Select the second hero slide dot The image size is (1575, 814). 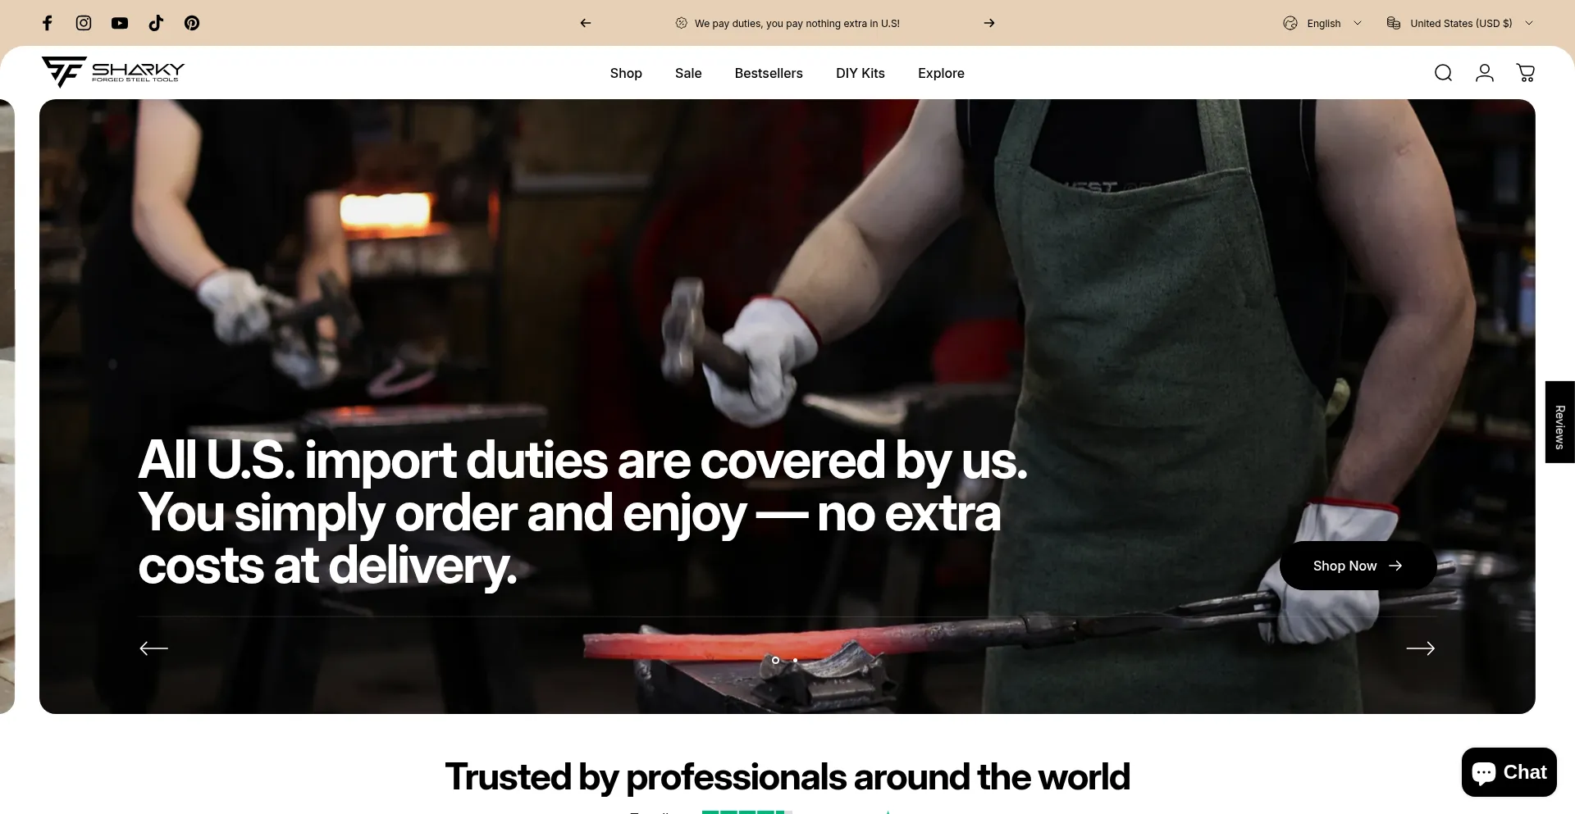click(795, 660)
